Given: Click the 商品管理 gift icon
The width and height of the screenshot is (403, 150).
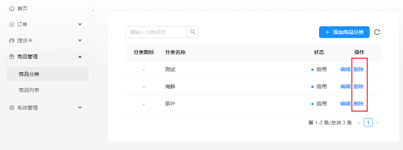Looking at the screenshot, I should (x=11, y=57).
